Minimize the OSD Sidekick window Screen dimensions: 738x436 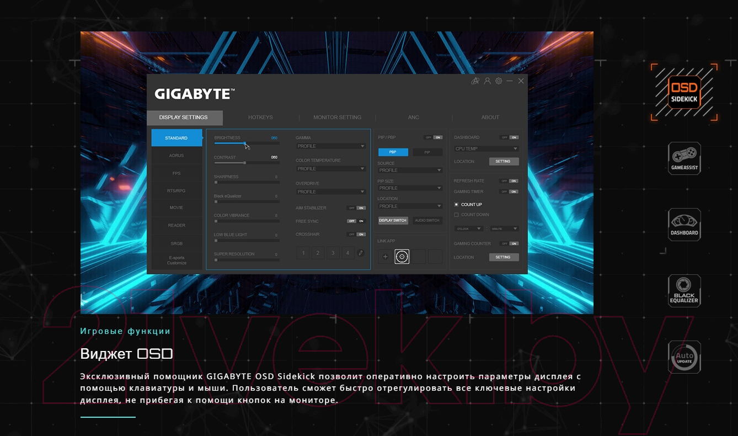pyautogui.click(x=510, y=81)
